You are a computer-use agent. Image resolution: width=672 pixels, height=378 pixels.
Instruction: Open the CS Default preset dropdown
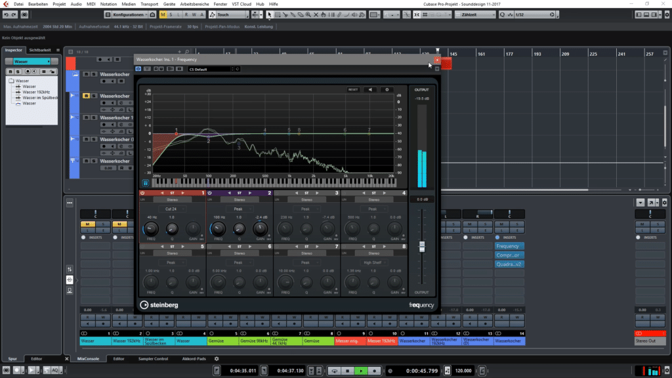coord(211,69)
